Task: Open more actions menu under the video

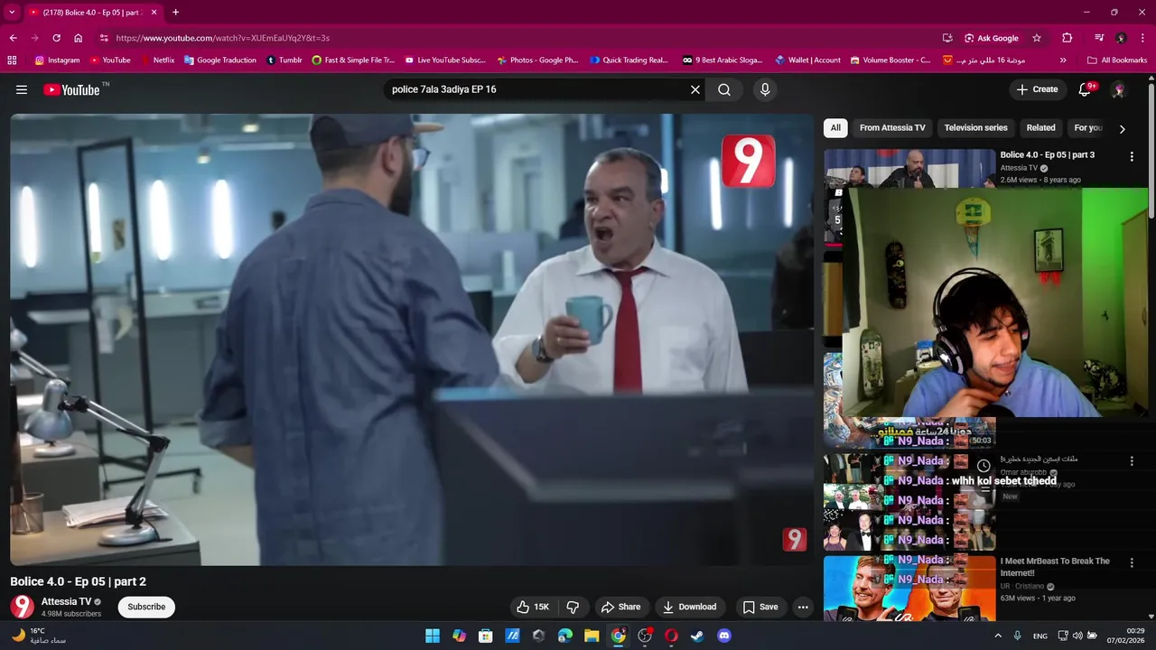Action: (803, 607)
